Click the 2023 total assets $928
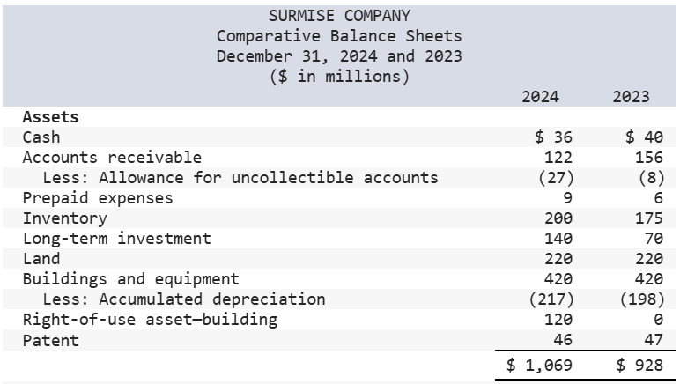 (x=639, y=366)
